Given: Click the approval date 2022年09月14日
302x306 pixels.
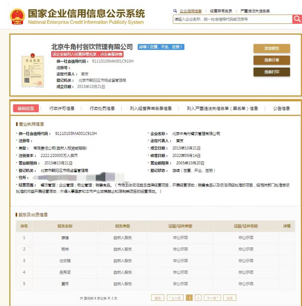Looking at the screenshot, I should click(186, 155).
